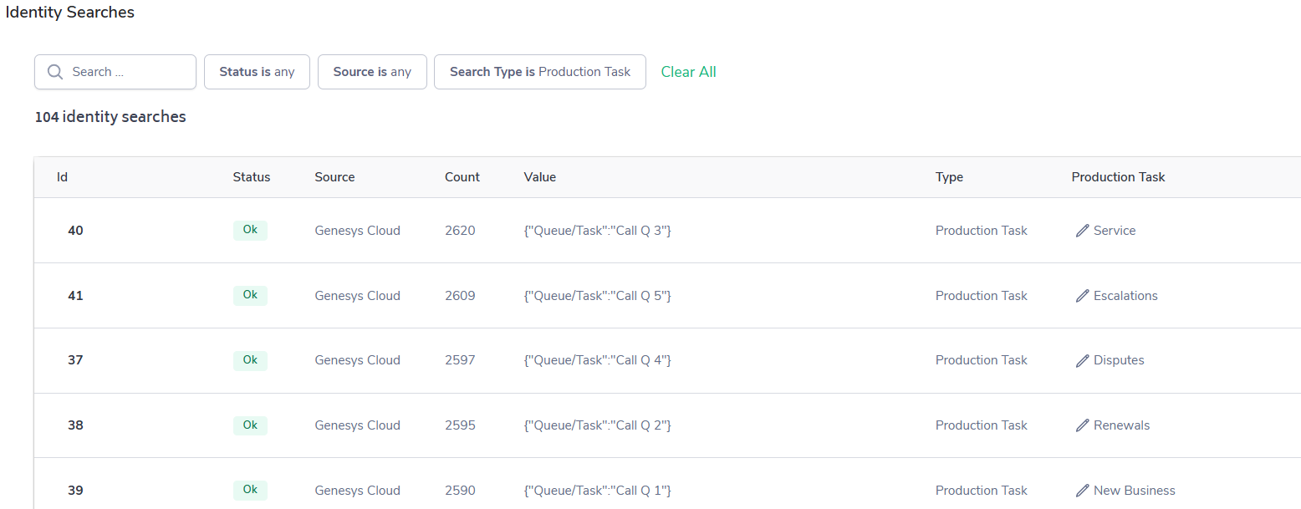
Task: Type in the Search input field
Action: click(x=125, y=72)
